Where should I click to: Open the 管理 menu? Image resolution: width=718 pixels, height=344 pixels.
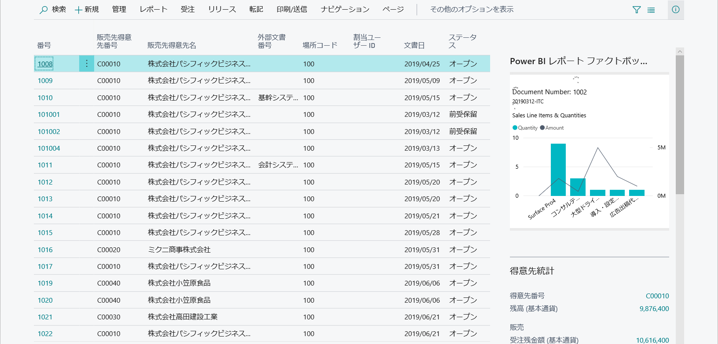[119, 9]
